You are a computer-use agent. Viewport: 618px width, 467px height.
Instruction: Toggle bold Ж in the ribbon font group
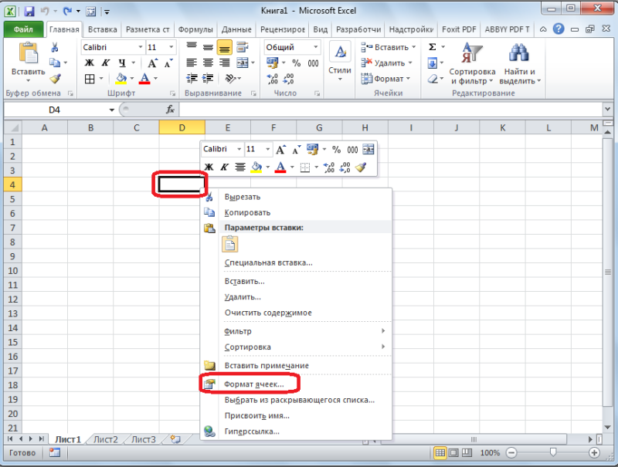pos(90,63)
